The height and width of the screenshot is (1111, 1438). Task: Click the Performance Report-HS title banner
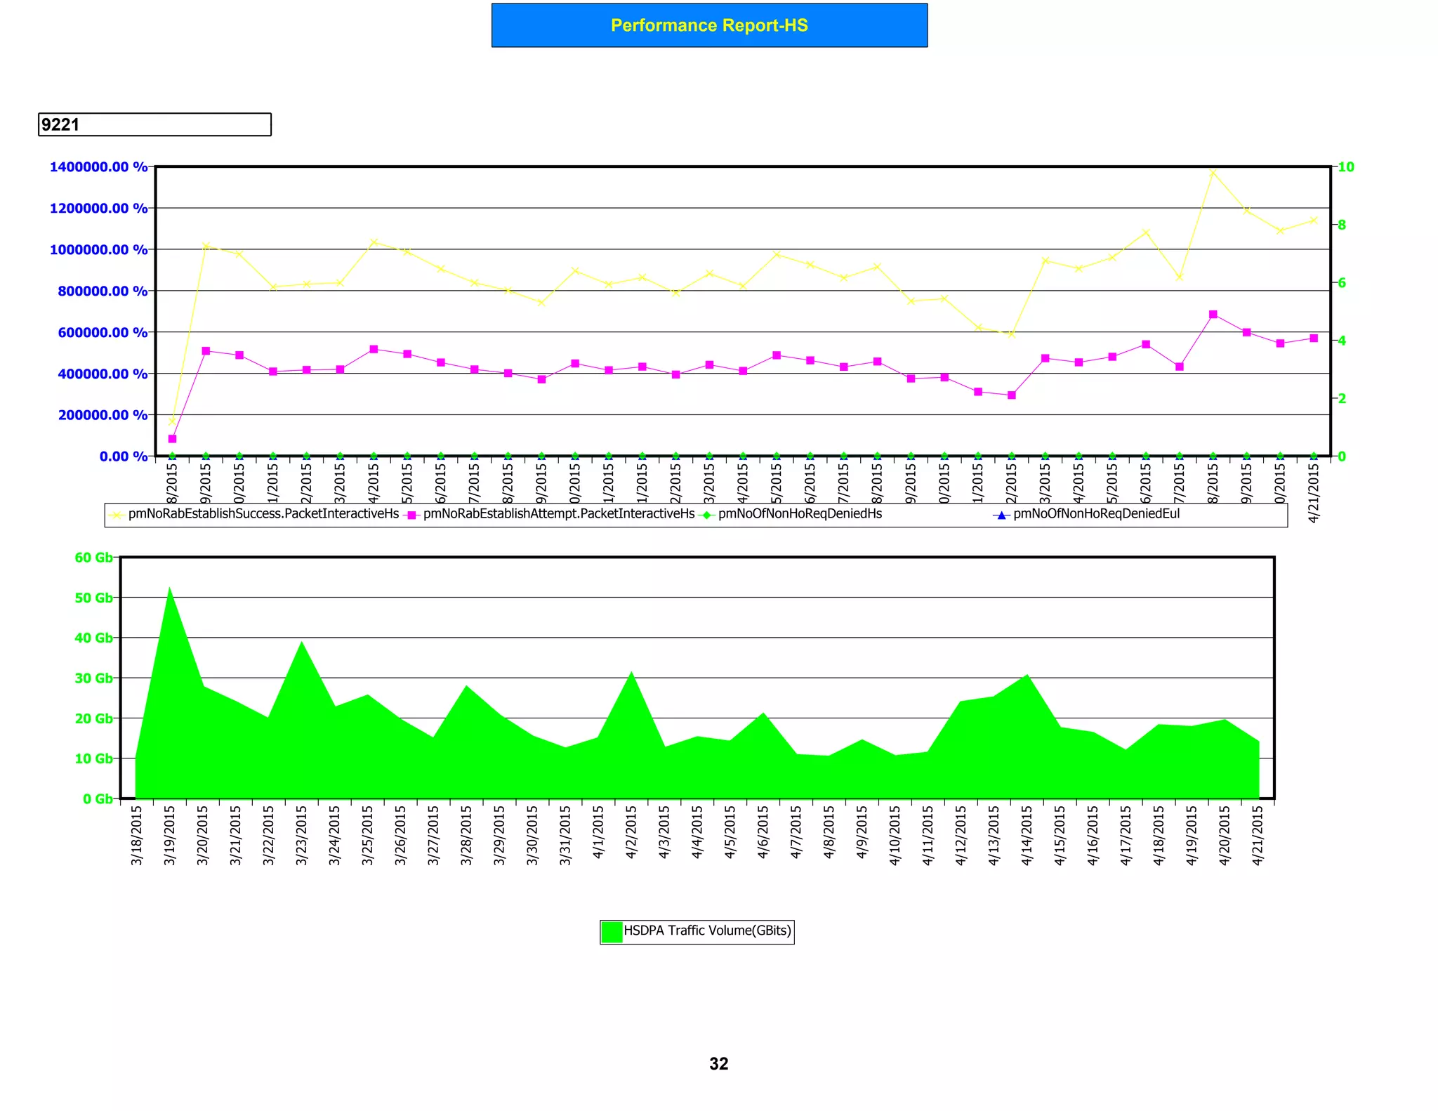pos(709,25)
